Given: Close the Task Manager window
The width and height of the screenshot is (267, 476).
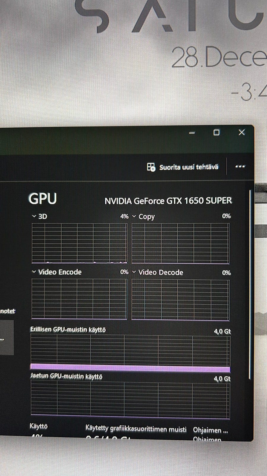Looking at the screenshot, I should pos(242,132).
